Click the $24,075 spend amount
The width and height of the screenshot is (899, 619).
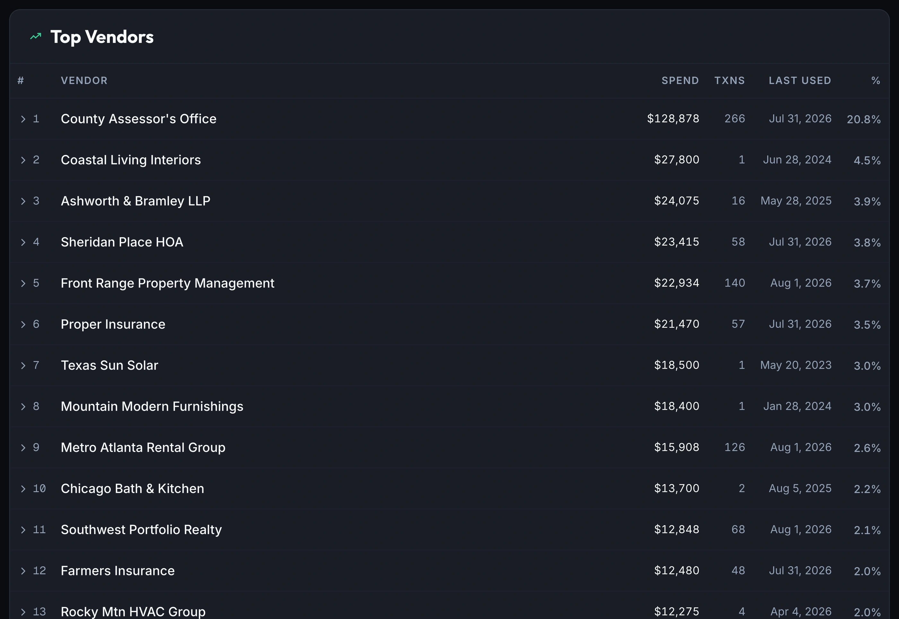click(677, 201)
